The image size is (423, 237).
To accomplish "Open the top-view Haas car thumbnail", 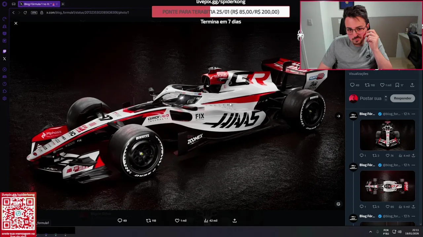I will pos(387,186).
